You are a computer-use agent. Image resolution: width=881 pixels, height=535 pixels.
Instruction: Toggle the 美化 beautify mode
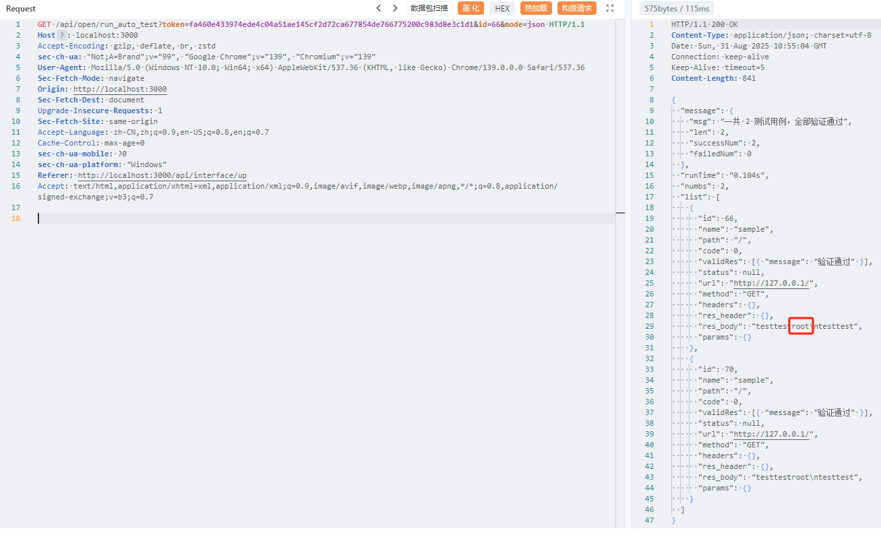click(x=471, y=8)
